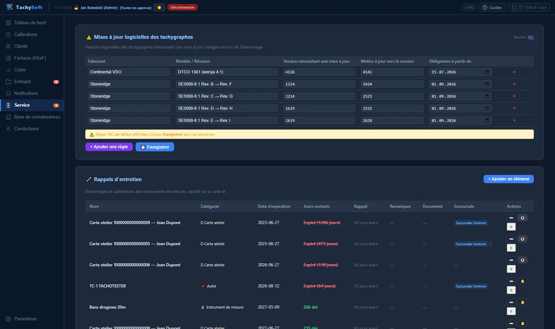This screenshot has width=555, height=329.
Task: Open date picker for Continental VDO rule
Action: pyautogui.click(x=487, y=72)
